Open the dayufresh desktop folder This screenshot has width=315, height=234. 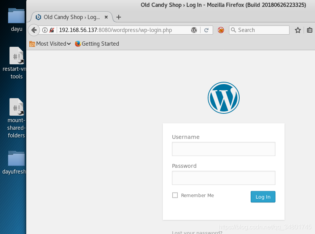point(15,162)
